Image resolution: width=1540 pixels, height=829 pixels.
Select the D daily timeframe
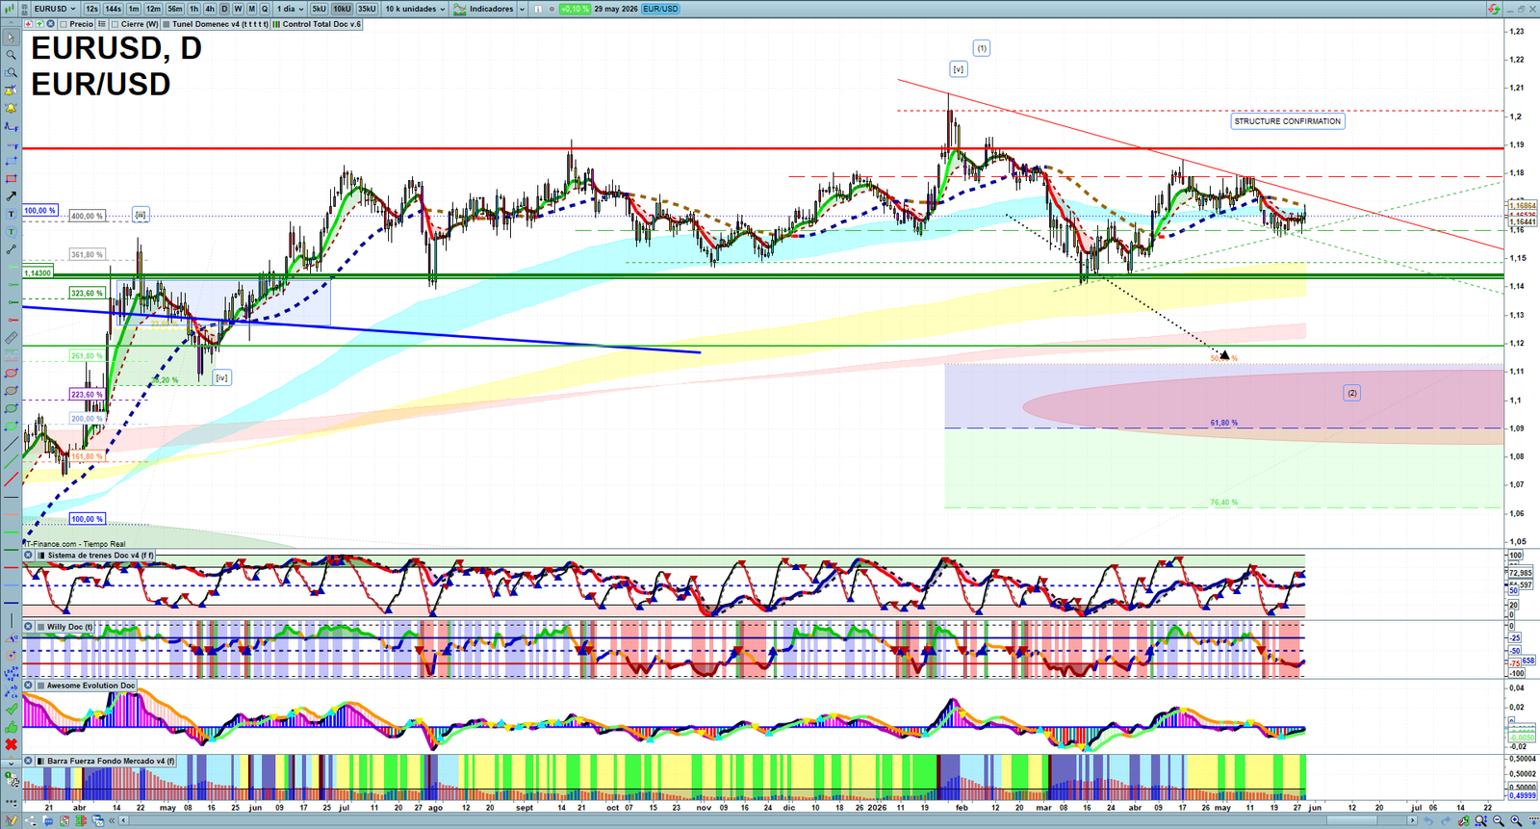(x=224, y=9)
